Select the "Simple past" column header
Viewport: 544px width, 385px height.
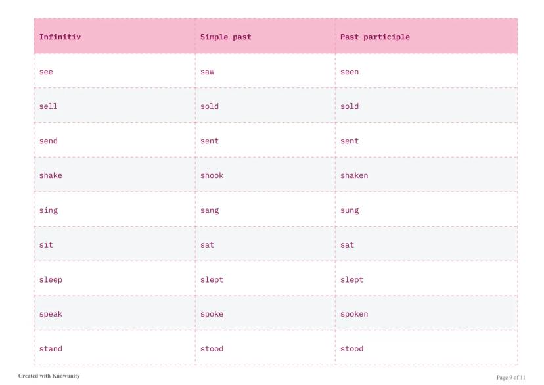tap(225, 37)
